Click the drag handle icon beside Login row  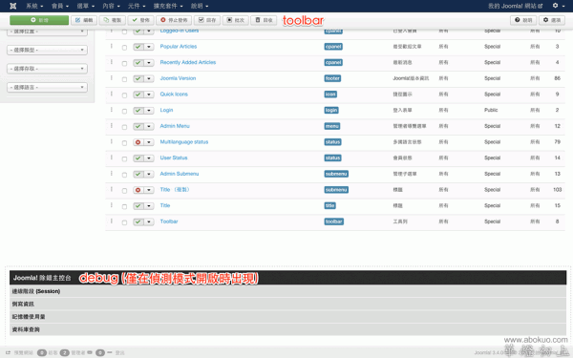pos(112,110)
